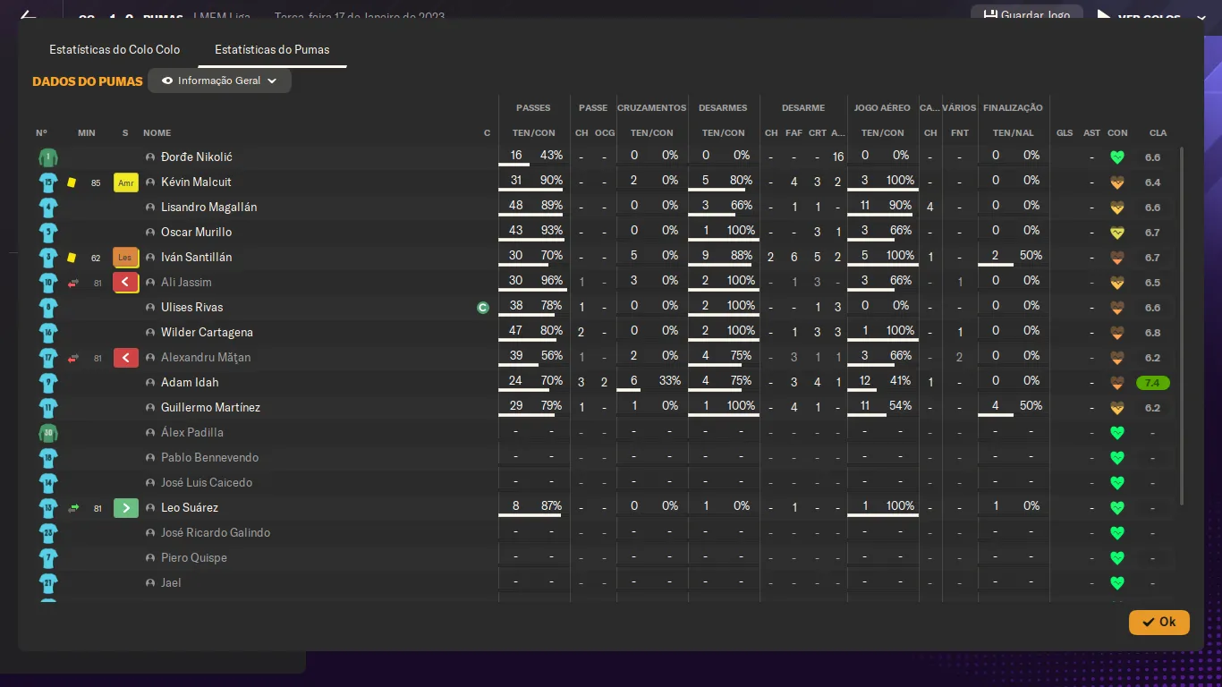Click Álex Padilla's green condition heart
The width and height of the screenshot is (1222, 687).
(1116, 433)
